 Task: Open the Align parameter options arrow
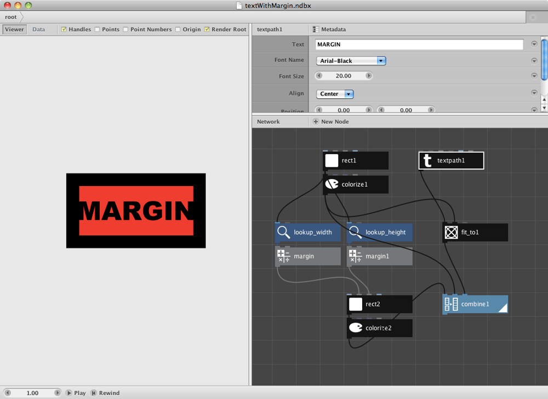(x=534, y=93)
